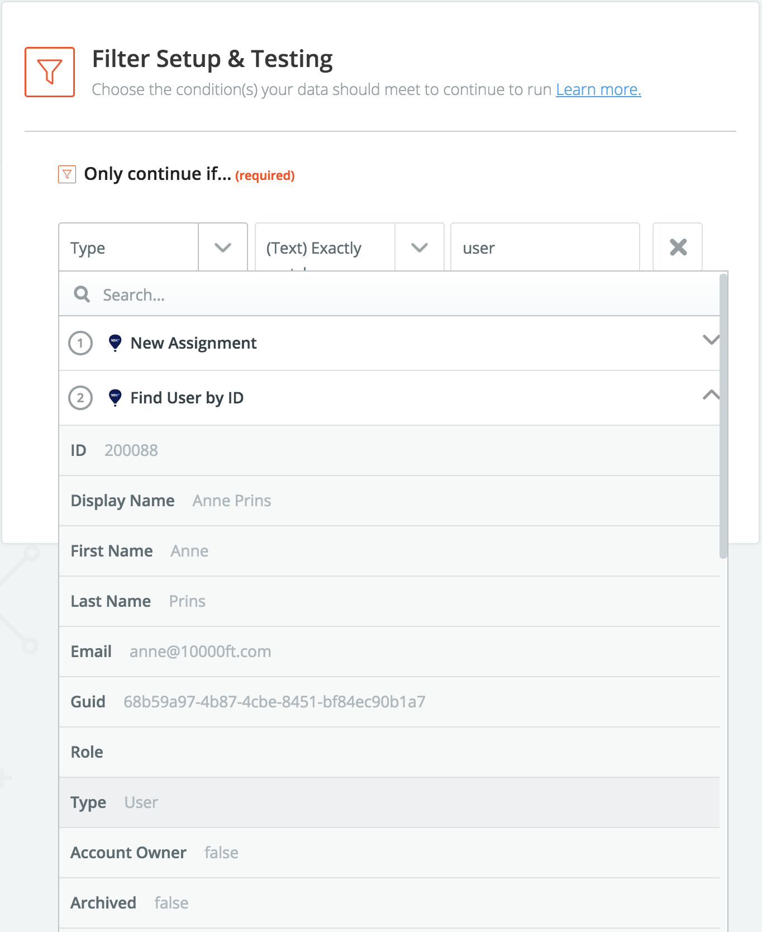Click the step 2 circle number badge

tap(80, 397)
